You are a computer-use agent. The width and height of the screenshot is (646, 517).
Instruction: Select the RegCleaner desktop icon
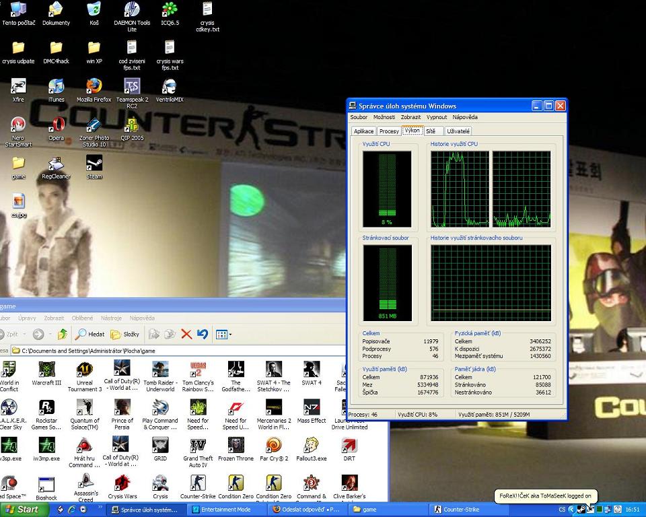[x=56, y=167]
